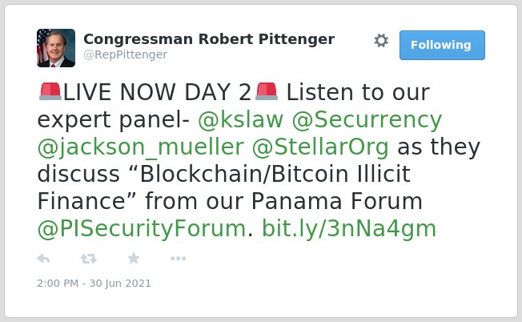Retweet this tweet using the retweet icon
Viewport: 522px width, 322px height.
pyautogui.click(x=89, y=259)
